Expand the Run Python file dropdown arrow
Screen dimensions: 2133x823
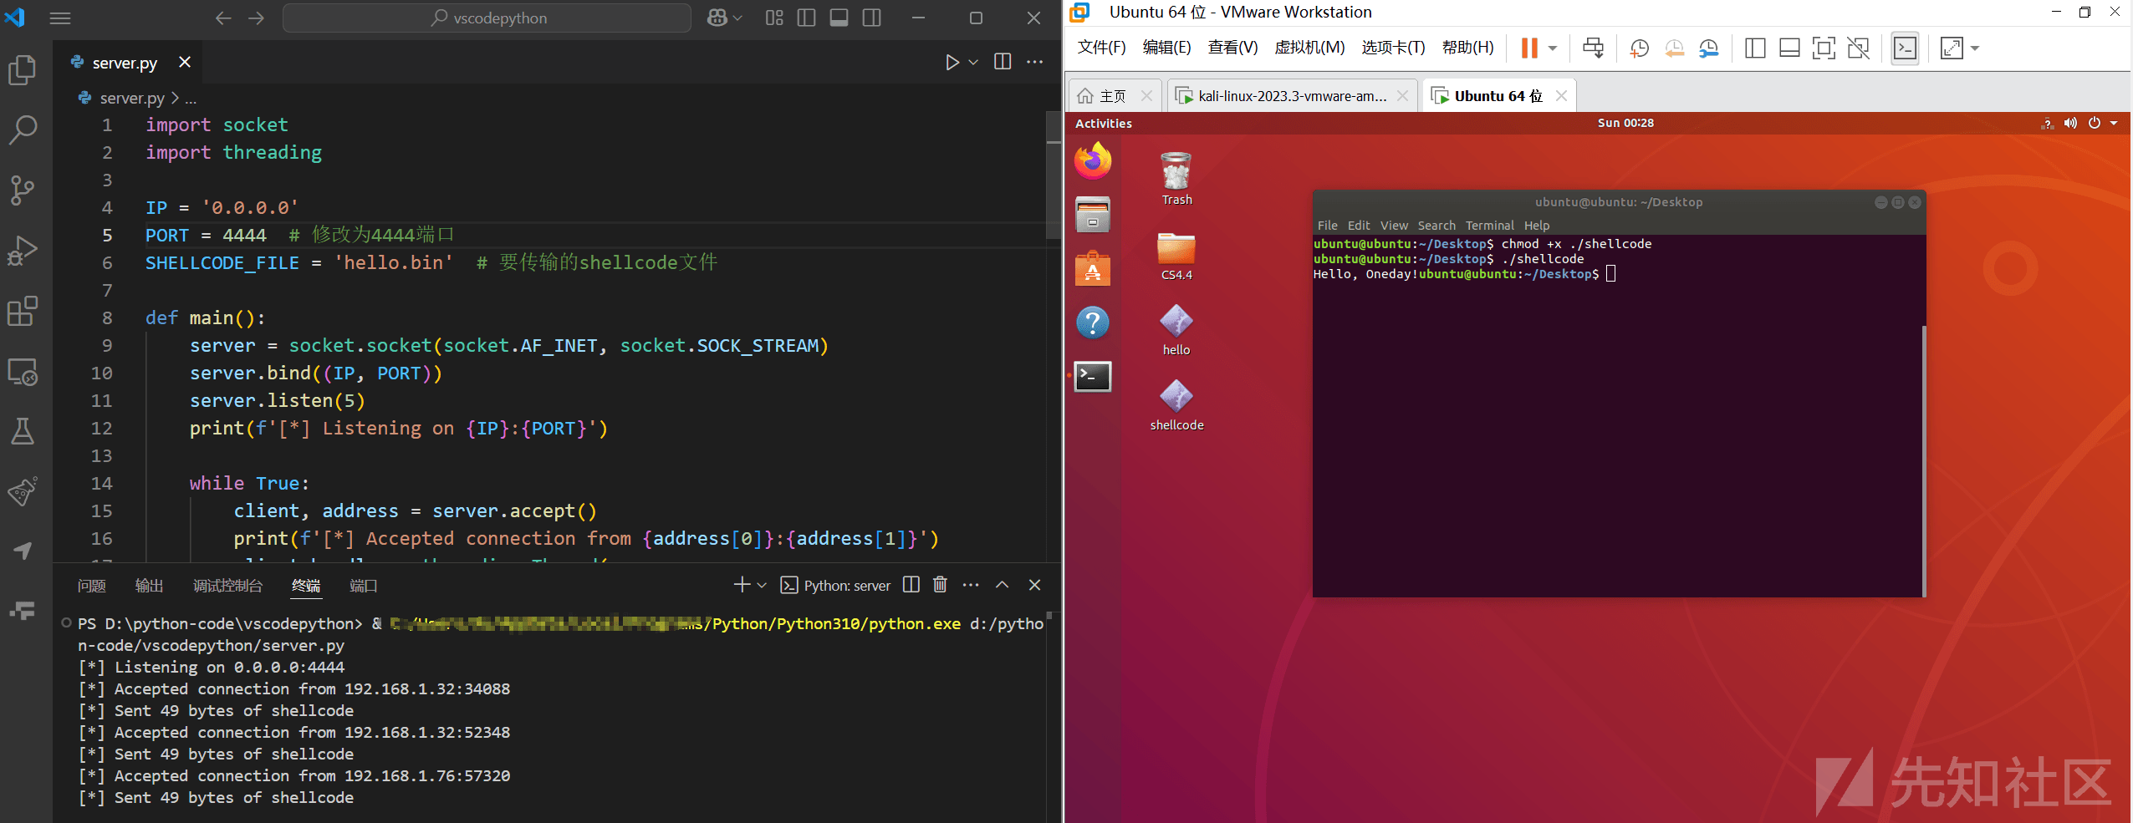click(x=973, y=63)
